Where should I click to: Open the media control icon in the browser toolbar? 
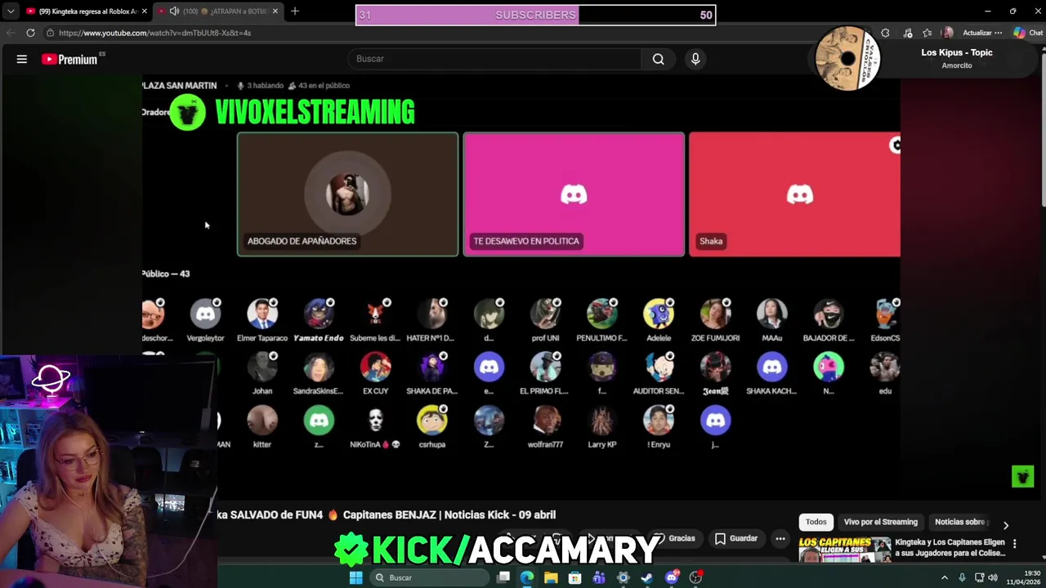point(908,33)
